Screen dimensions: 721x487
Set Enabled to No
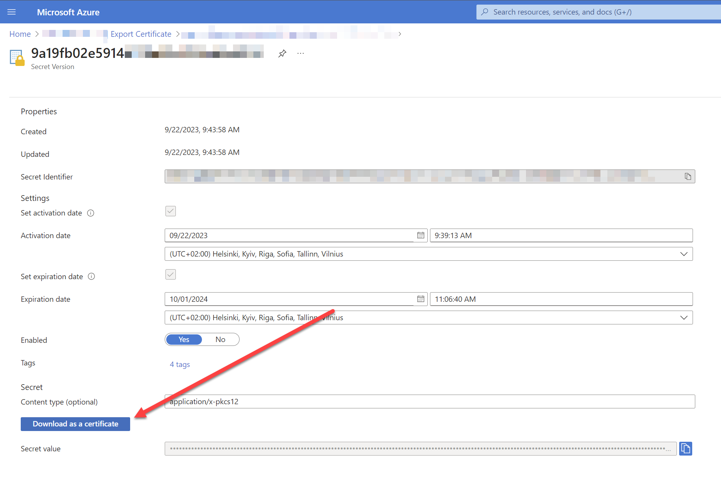coord(220,339)
